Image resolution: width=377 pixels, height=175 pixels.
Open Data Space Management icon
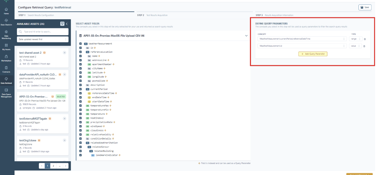coord(6,92)
